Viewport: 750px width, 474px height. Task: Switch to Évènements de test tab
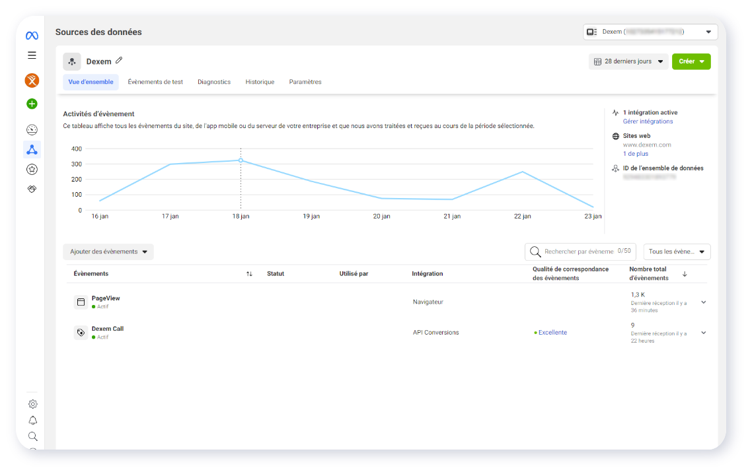(155, 82)
